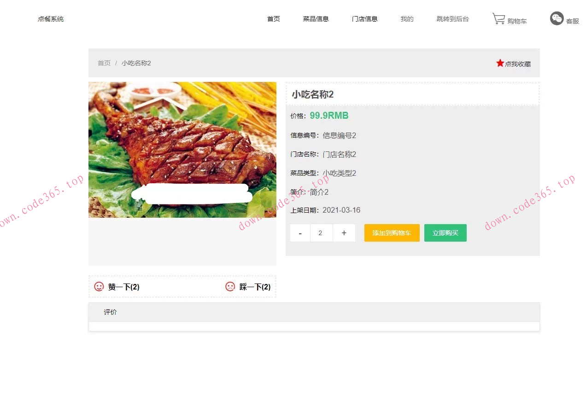Click the 添加到购物车 button

point(392,233)
